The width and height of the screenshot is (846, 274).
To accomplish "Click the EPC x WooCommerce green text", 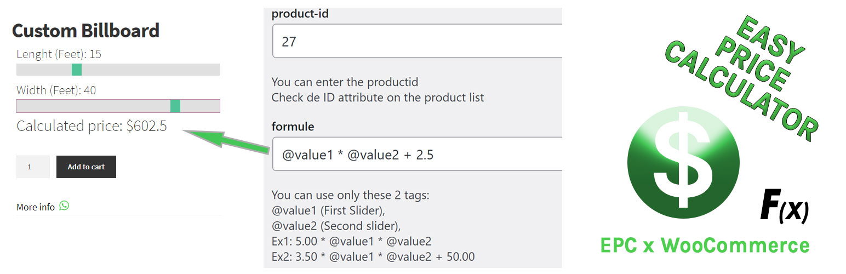I will (x=705, y=245).
